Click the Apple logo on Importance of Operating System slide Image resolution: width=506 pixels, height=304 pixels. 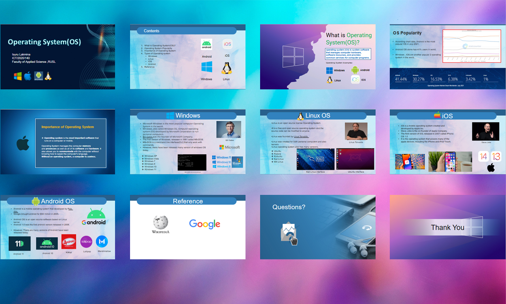[23, 142]
